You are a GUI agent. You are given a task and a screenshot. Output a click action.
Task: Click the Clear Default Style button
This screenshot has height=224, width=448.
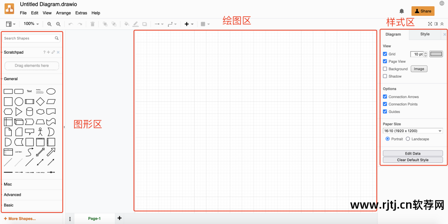click(x=413, y=160)
